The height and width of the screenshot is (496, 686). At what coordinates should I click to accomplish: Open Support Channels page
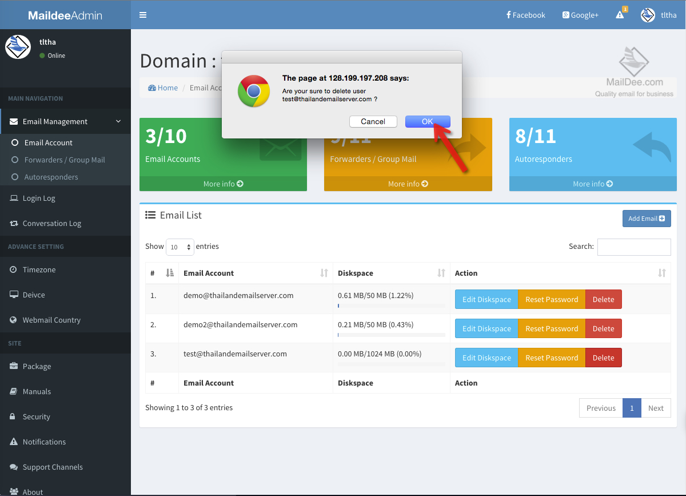pyautogui.click(x=54, y=467)
